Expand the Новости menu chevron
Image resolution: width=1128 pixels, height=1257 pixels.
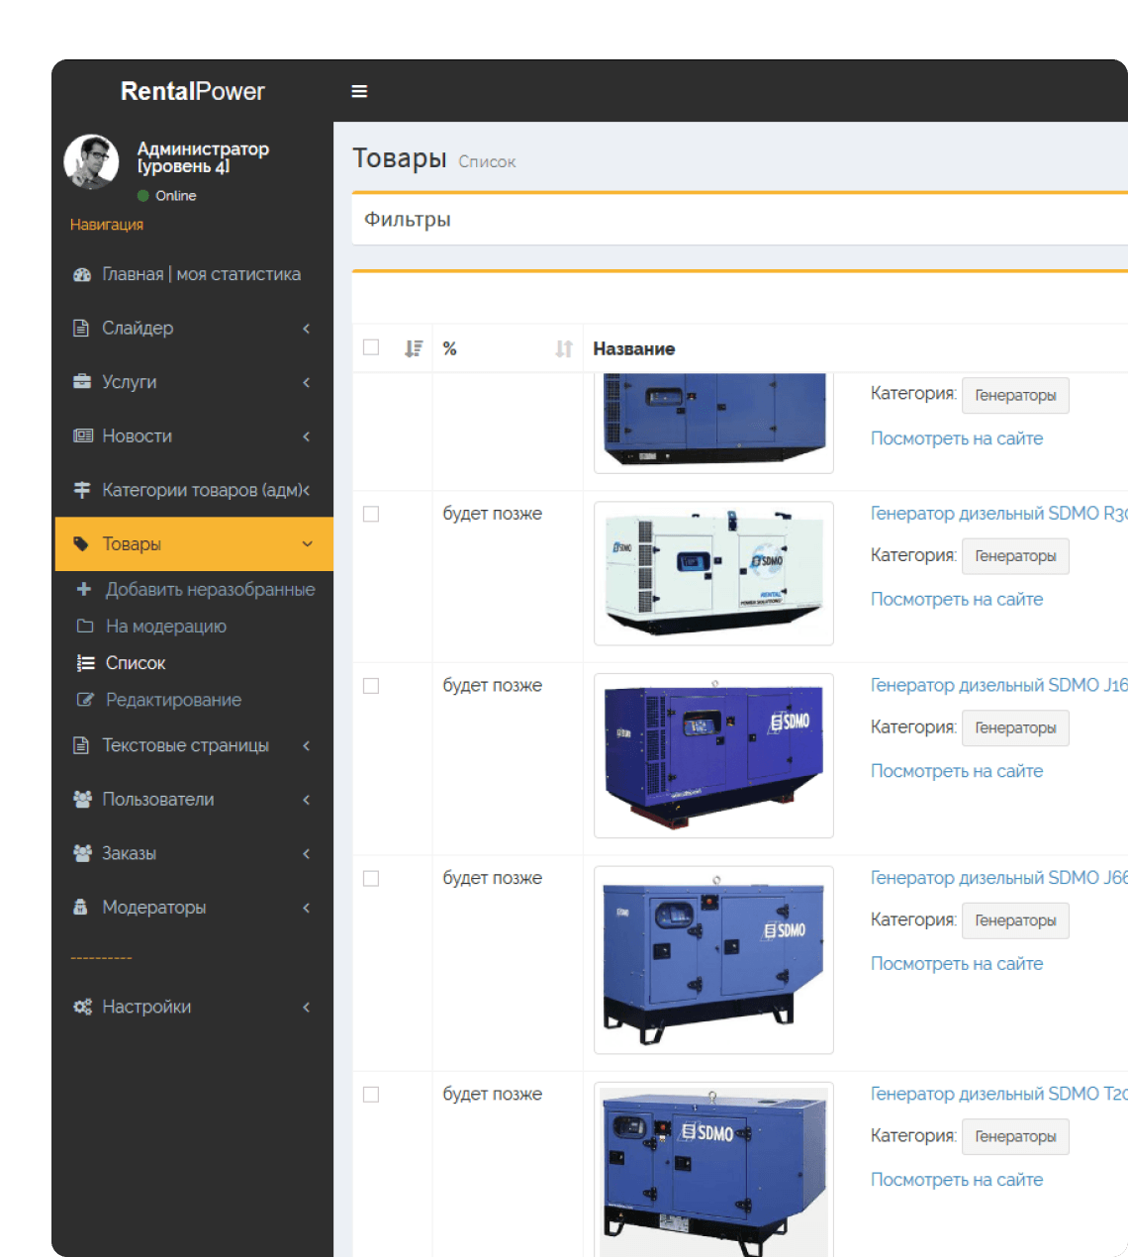(x=307, y=435)
